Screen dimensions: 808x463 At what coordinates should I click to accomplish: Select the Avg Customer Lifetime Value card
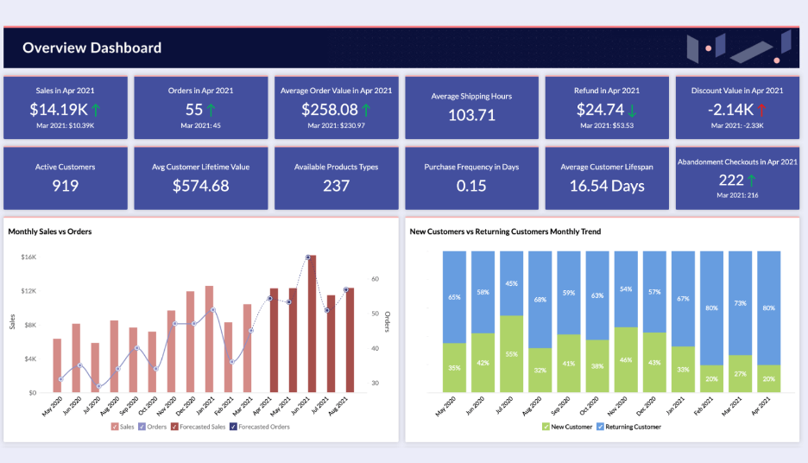click(201, 178)
